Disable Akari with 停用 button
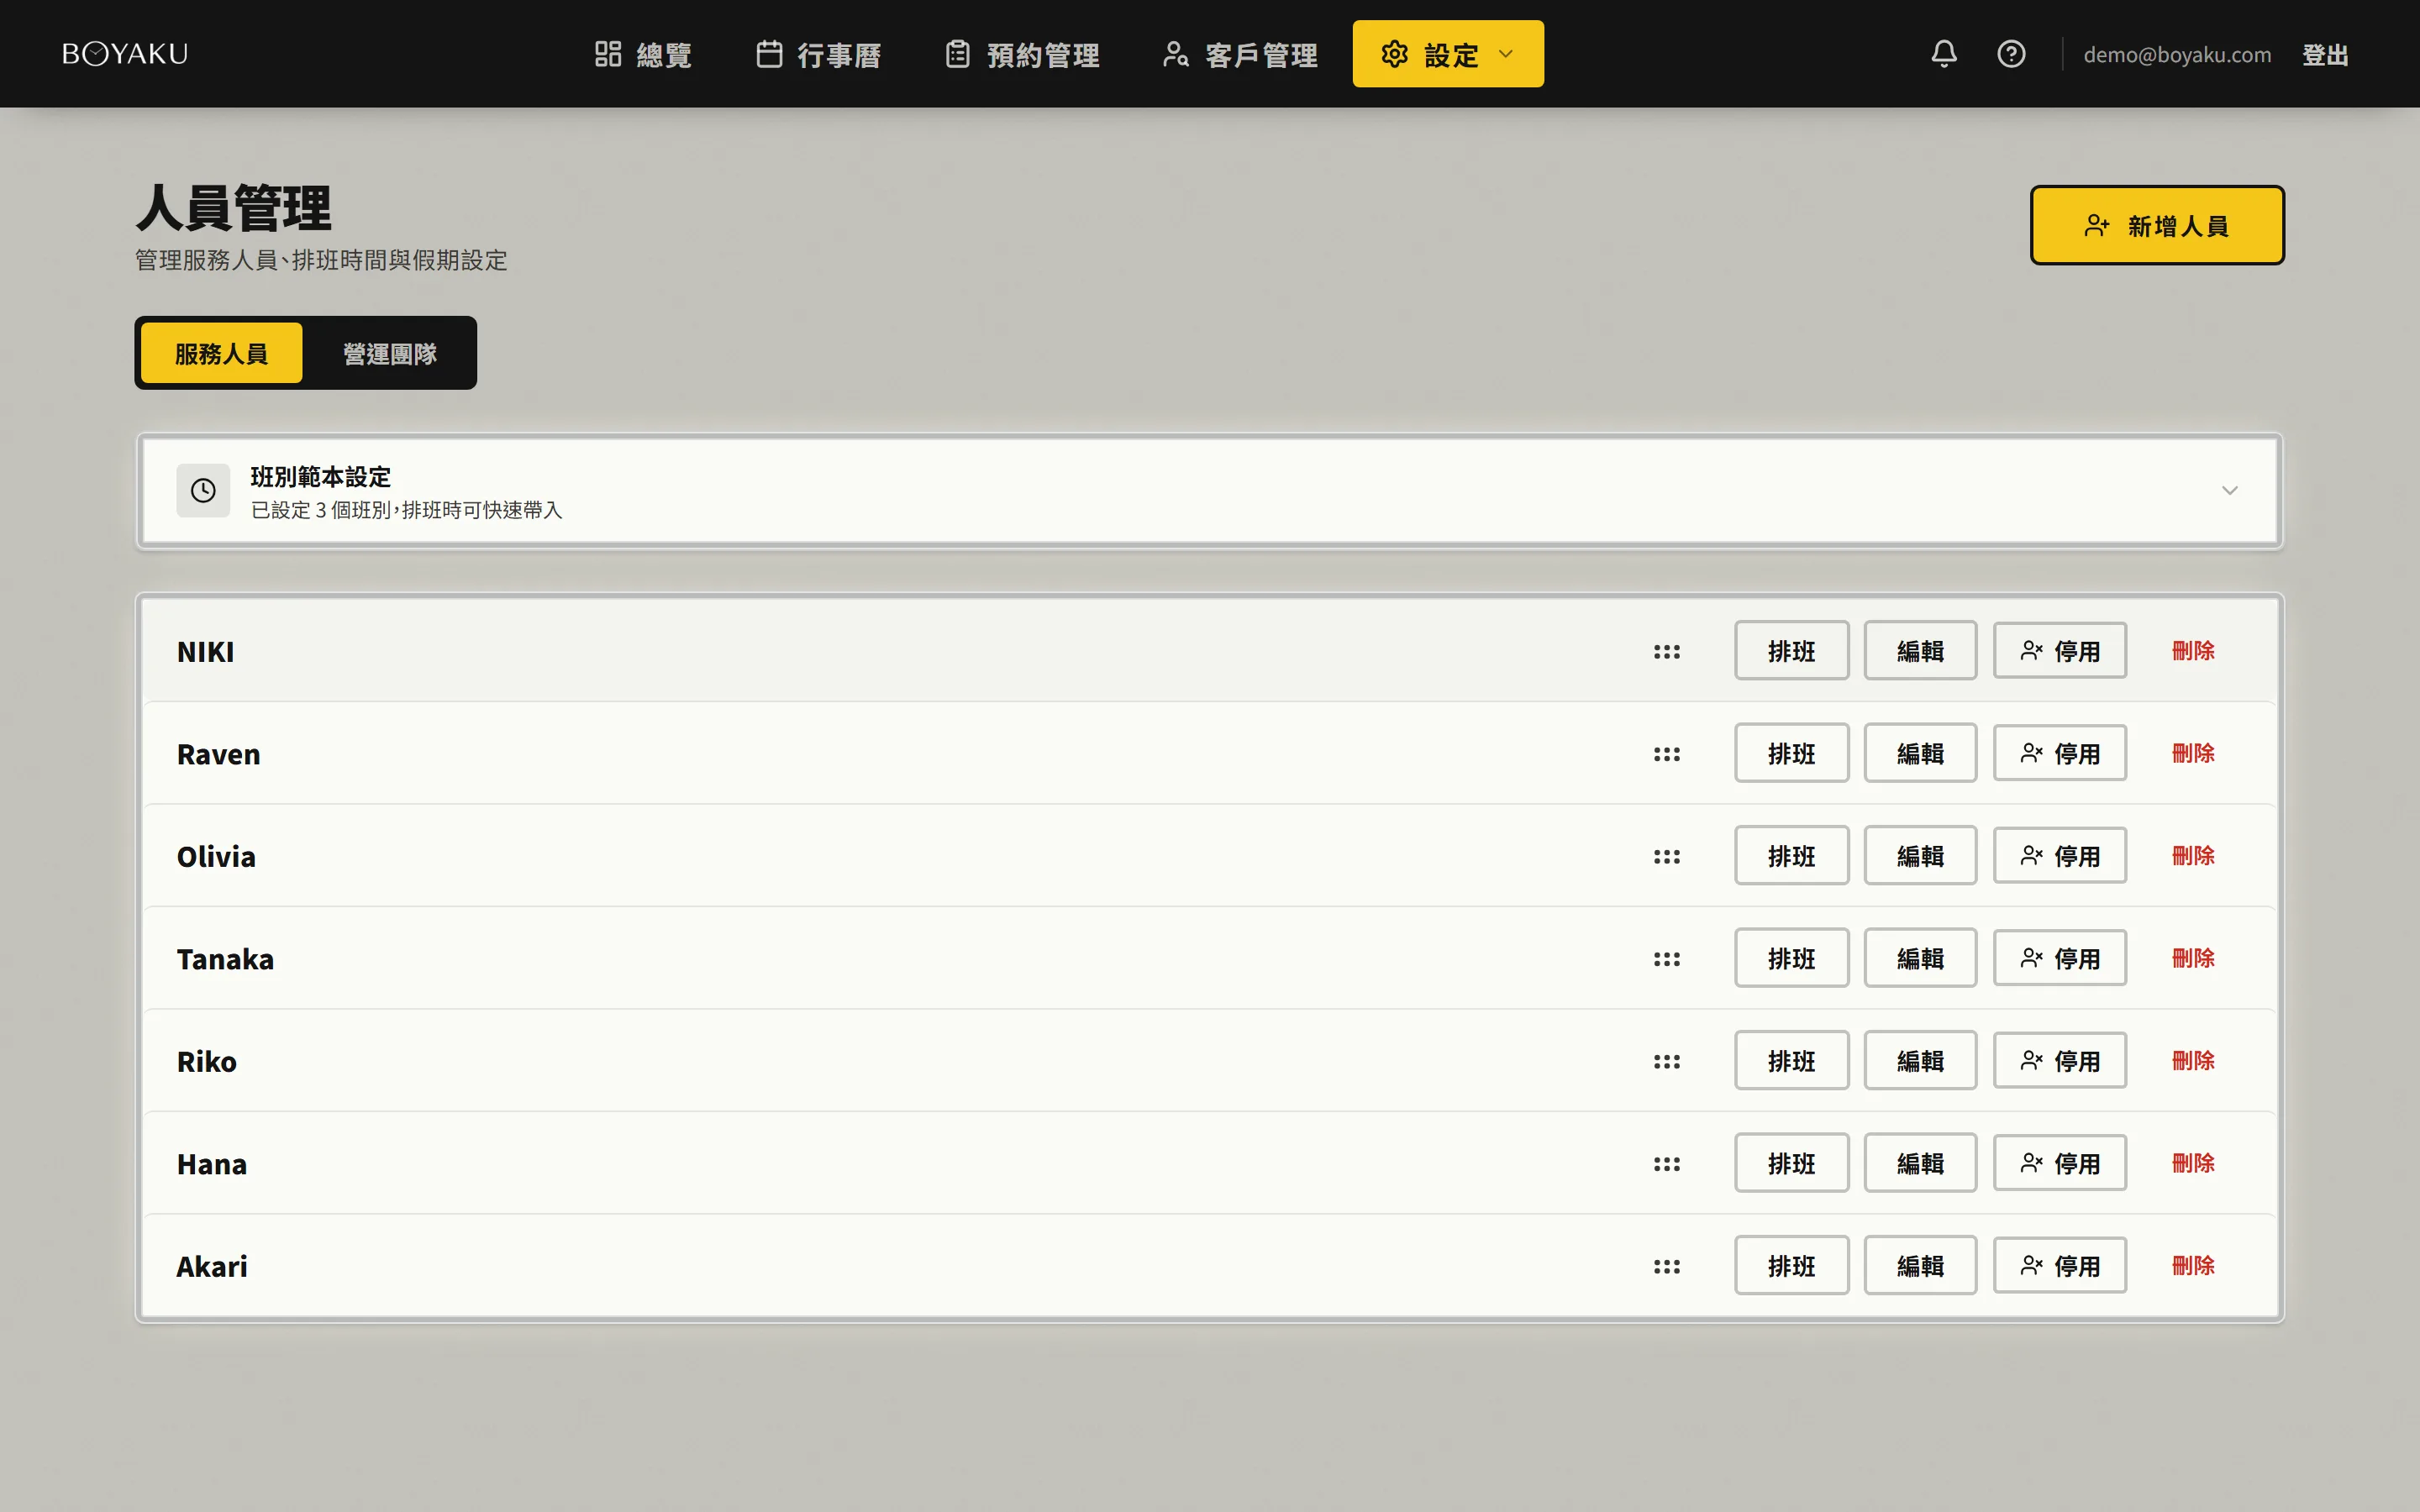The image size is (2420, 1512). click(2059, 1266)
